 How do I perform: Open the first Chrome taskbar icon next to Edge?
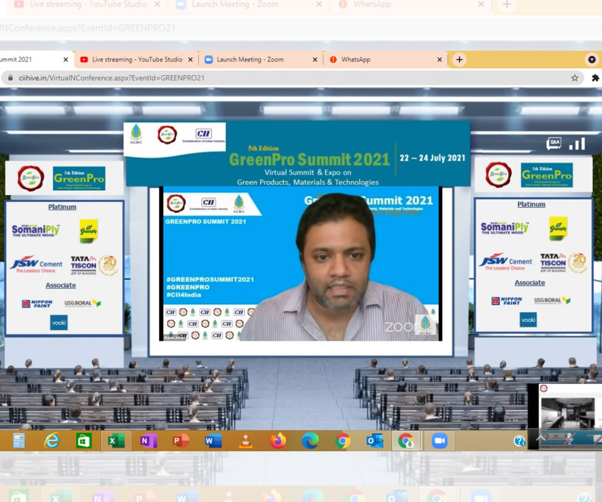click(x=342, y=441)
